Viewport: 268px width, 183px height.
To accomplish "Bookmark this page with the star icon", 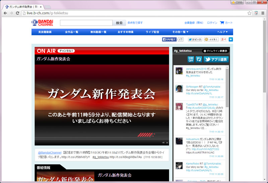I will coord(249,13).
